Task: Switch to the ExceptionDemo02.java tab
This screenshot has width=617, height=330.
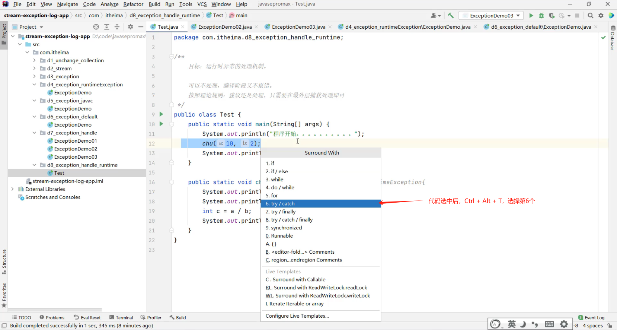Action: point(224,27)
